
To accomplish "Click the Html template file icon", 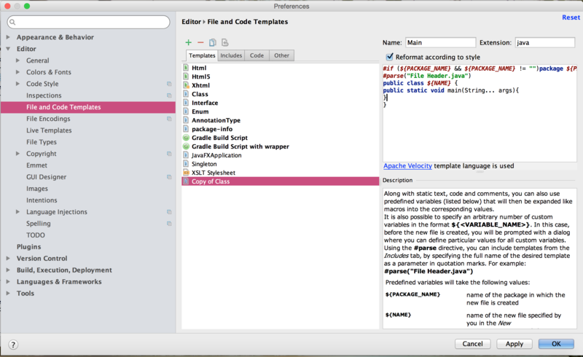I will click(x=186, y=68).
